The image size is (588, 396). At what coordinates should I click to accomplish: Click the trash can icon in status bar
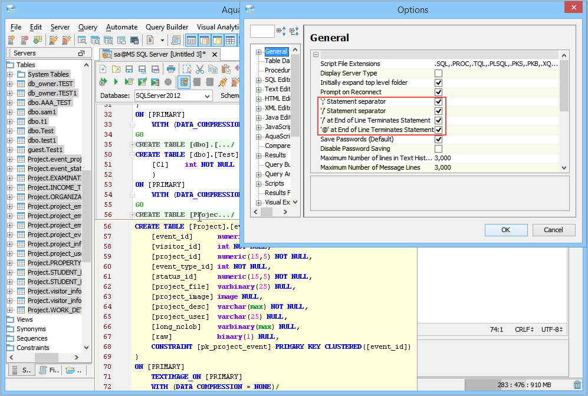(577, 385)
